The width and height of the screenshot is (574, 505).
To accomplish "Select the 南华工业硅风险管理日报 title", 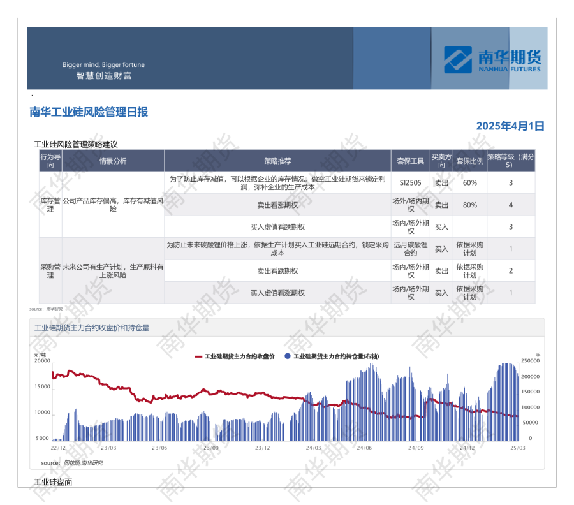I will point(89,112).
